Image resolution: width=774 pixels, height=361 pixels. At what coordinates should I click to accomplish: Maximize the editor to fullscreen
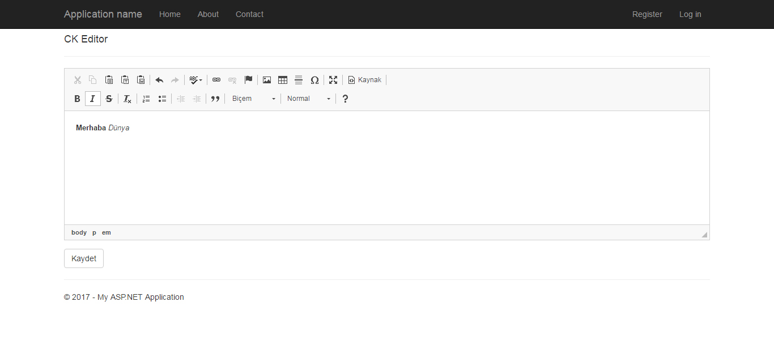click(x=333, y=80)
